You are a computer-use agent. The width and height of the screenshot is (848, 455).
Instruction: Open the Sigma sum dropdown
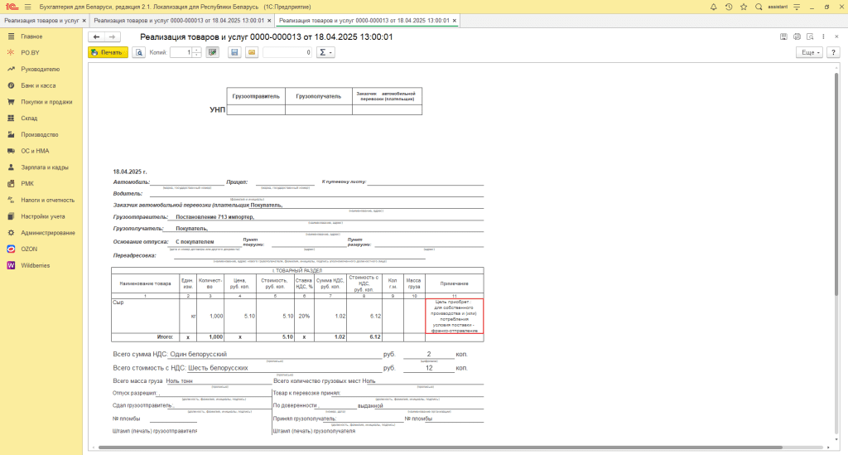point(325,52)
